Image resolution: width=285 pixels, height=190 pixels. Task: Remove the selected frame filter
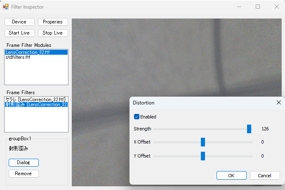coord(24,174)
